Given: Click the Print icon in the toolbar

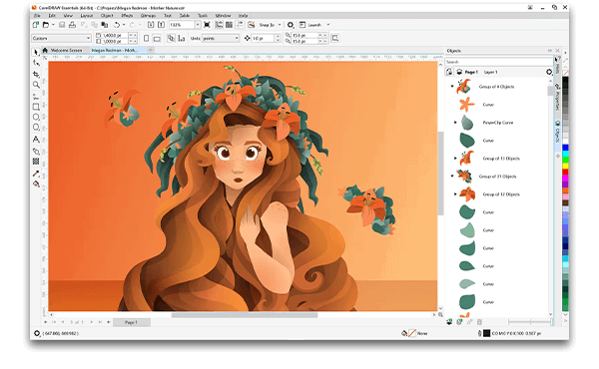Looking at the screenshot, I should tap(72, 25).
